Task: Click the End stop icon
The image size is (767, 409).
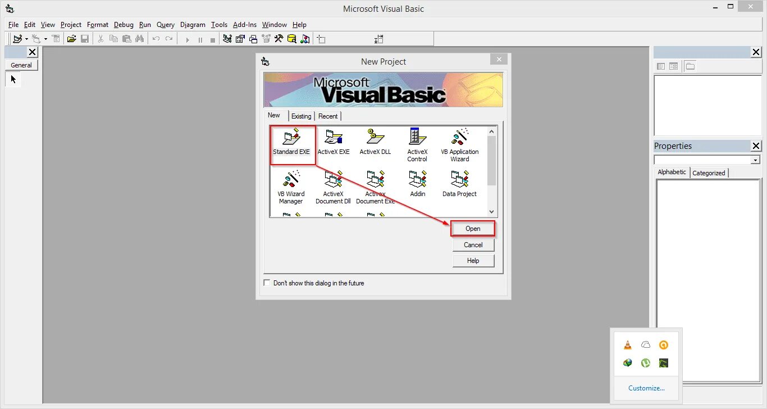Action: 213,39
